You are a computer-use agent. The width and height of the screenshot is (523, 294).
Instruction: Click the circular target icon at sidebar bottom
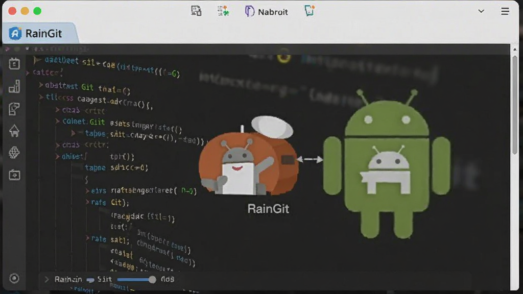pos(14,278)
